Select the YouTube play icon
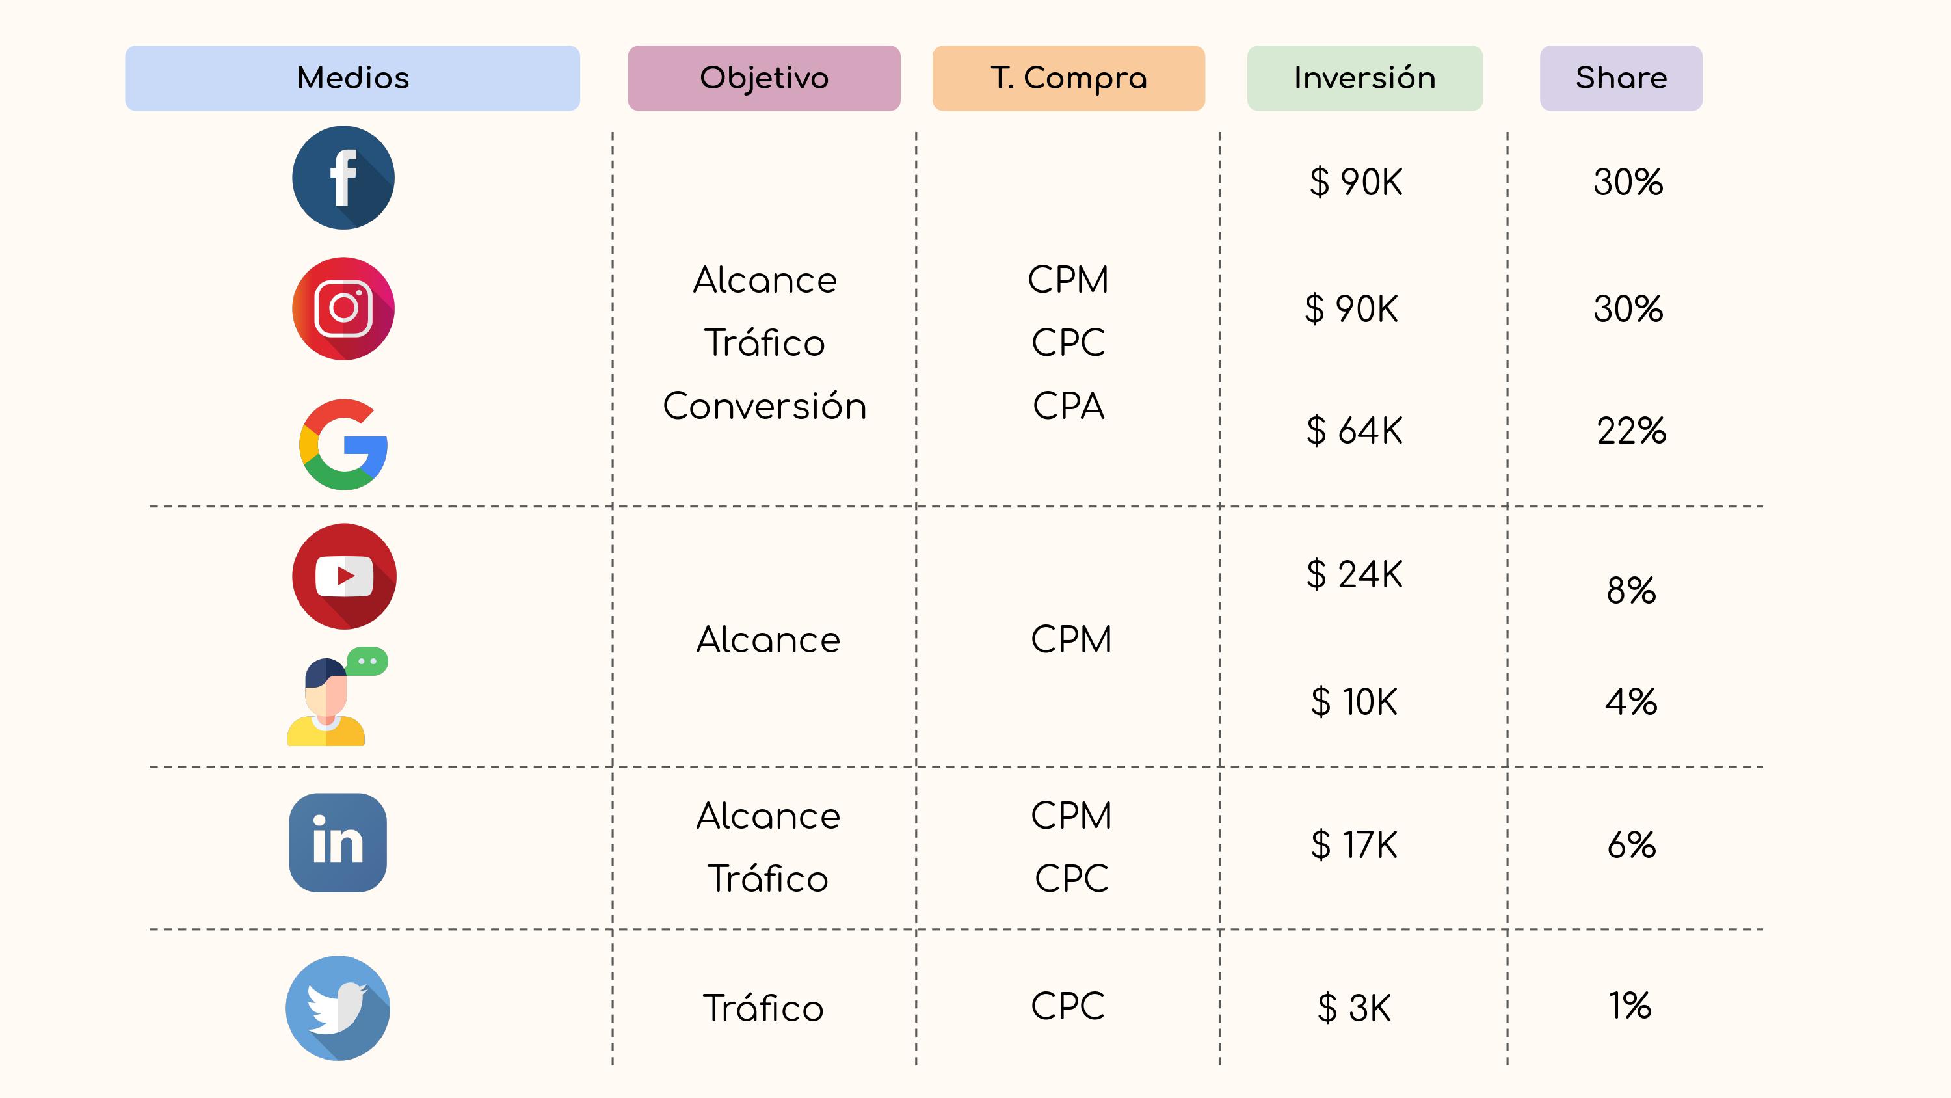Viewport: 1951px width, 1098px height. tap(344, 576)
